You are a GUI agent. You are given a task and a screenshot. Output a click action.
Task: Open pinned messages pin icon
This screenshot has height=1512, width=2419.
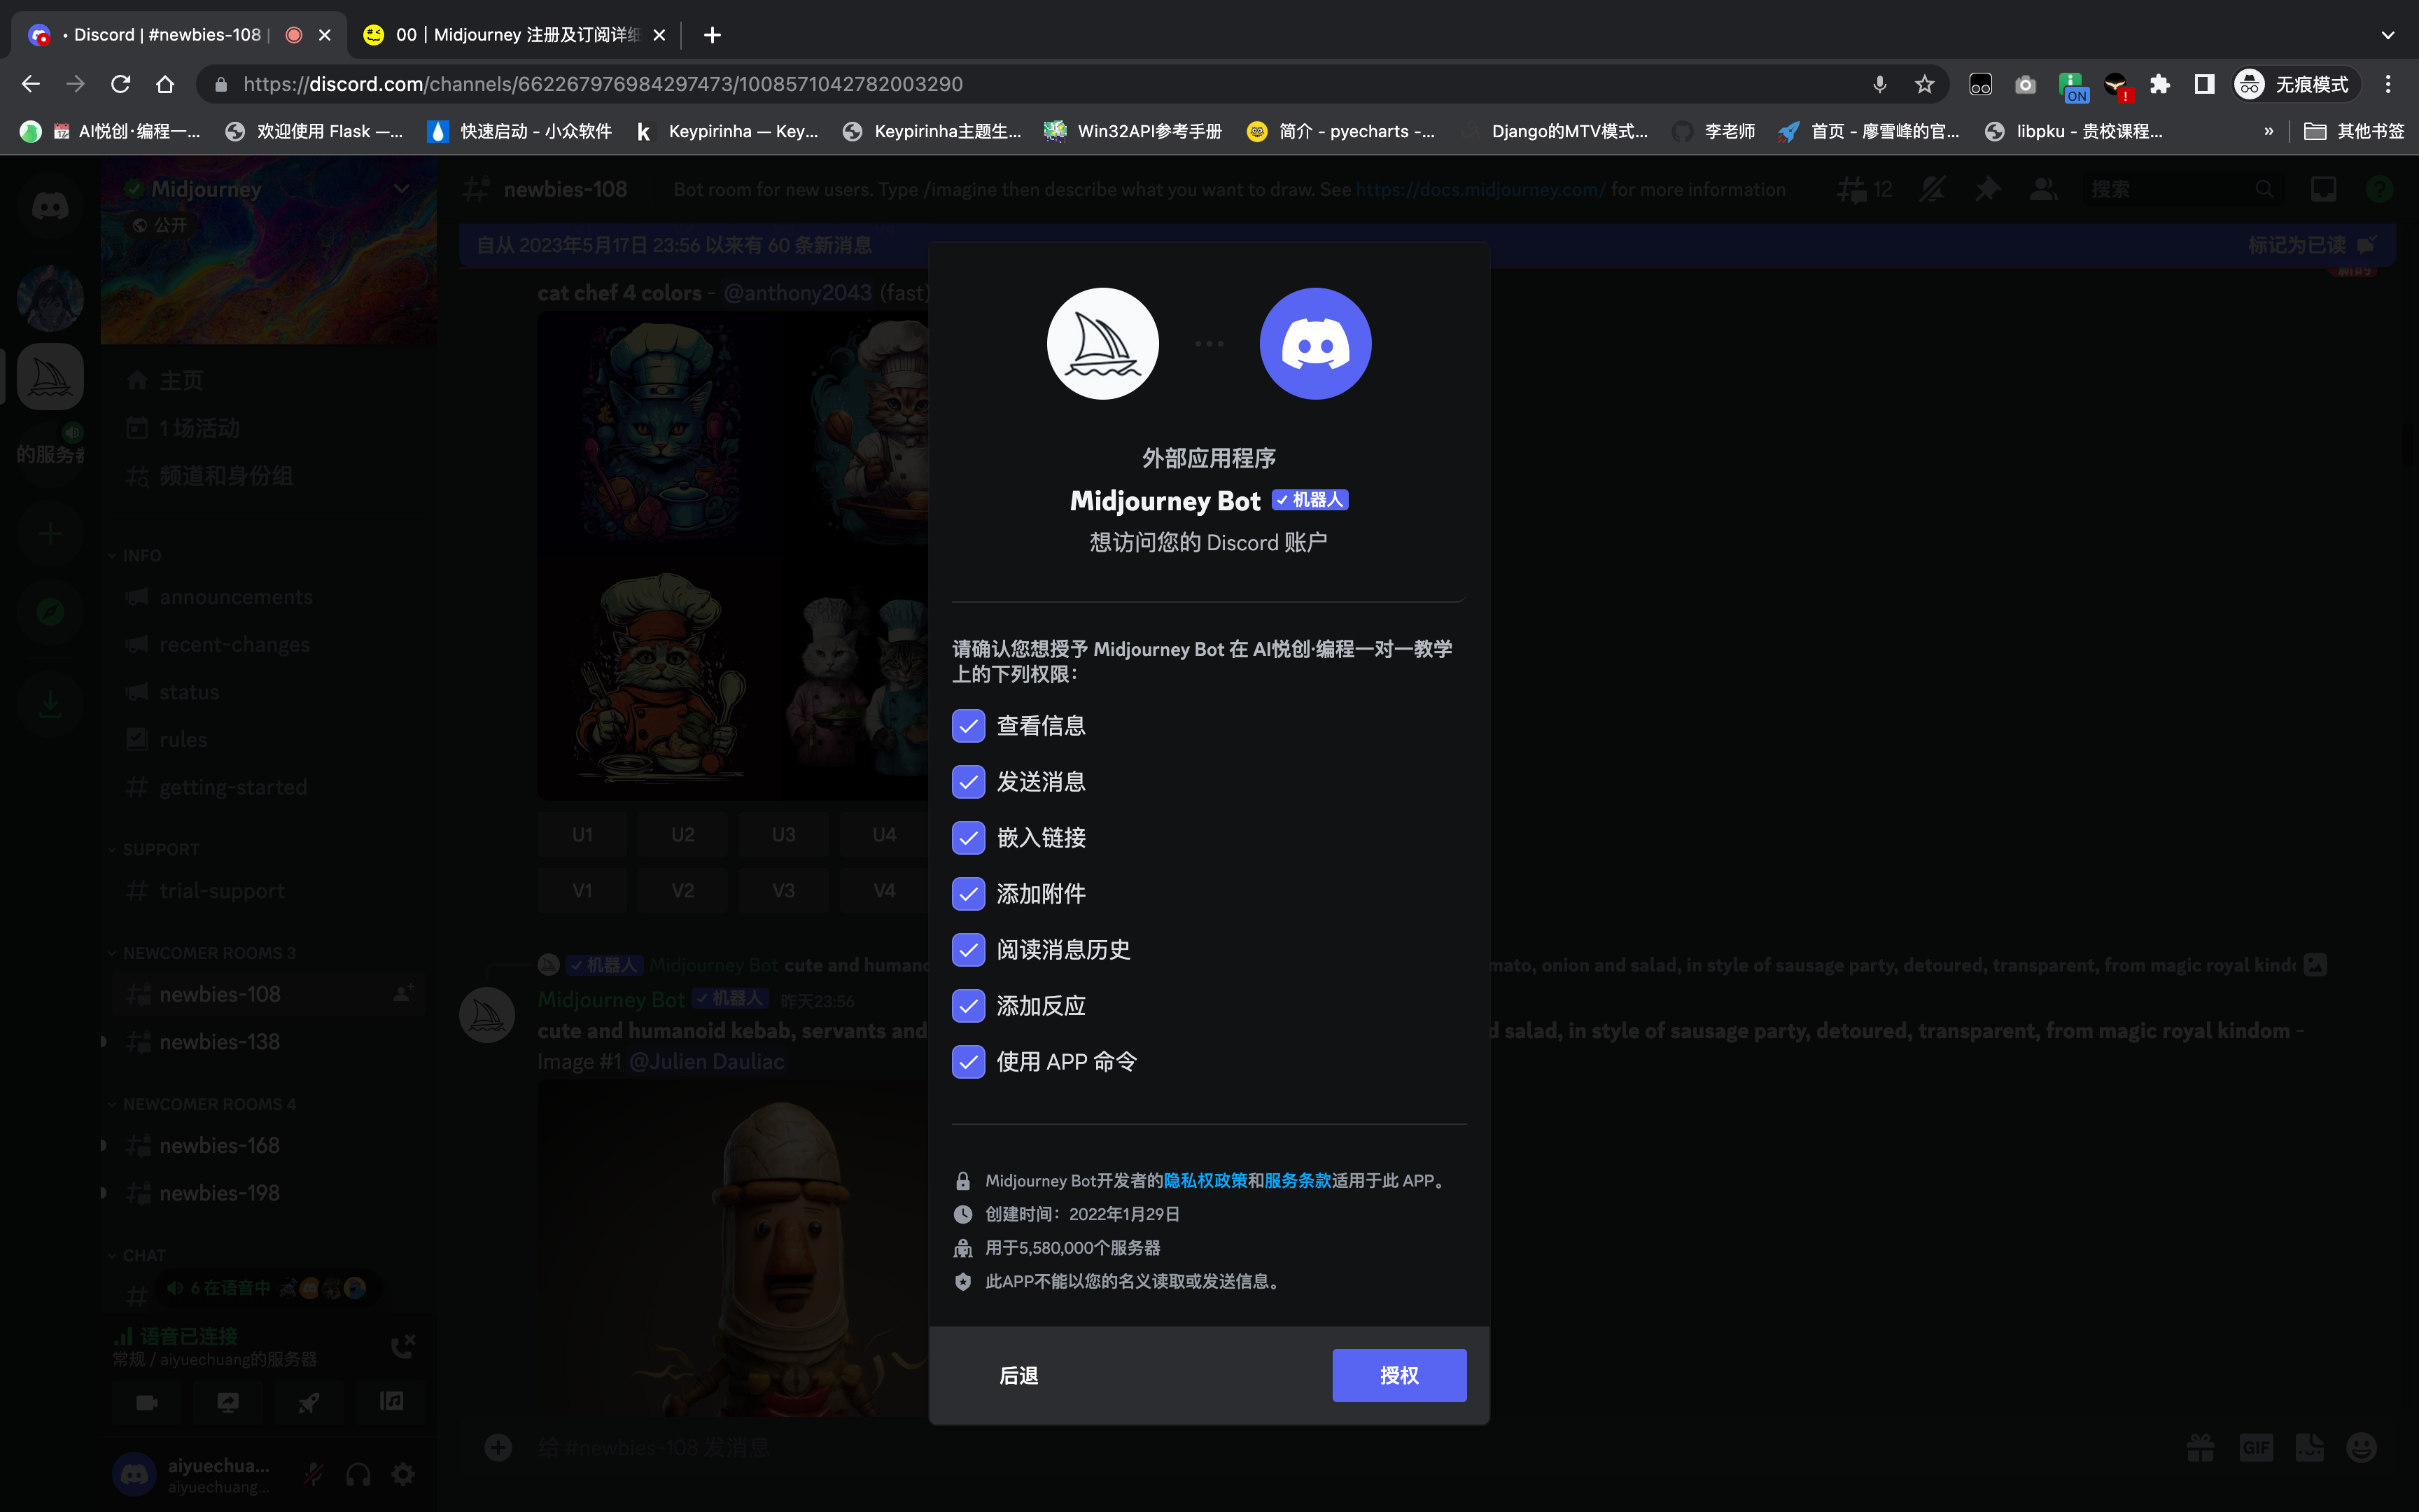[x=1987, y=189]
